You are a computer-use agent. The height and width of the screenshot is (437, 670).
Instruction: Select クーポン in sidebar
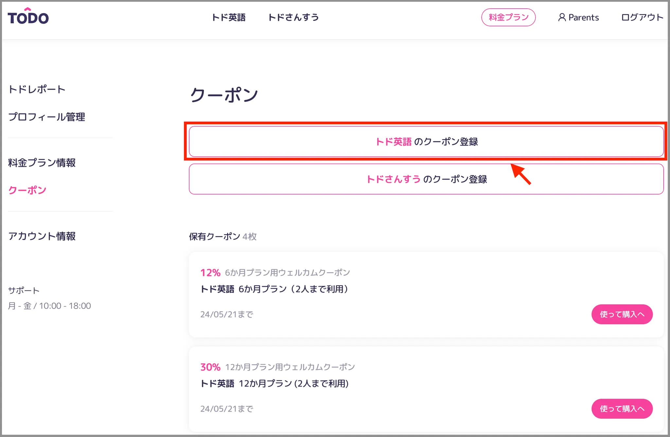pos(27,190)
